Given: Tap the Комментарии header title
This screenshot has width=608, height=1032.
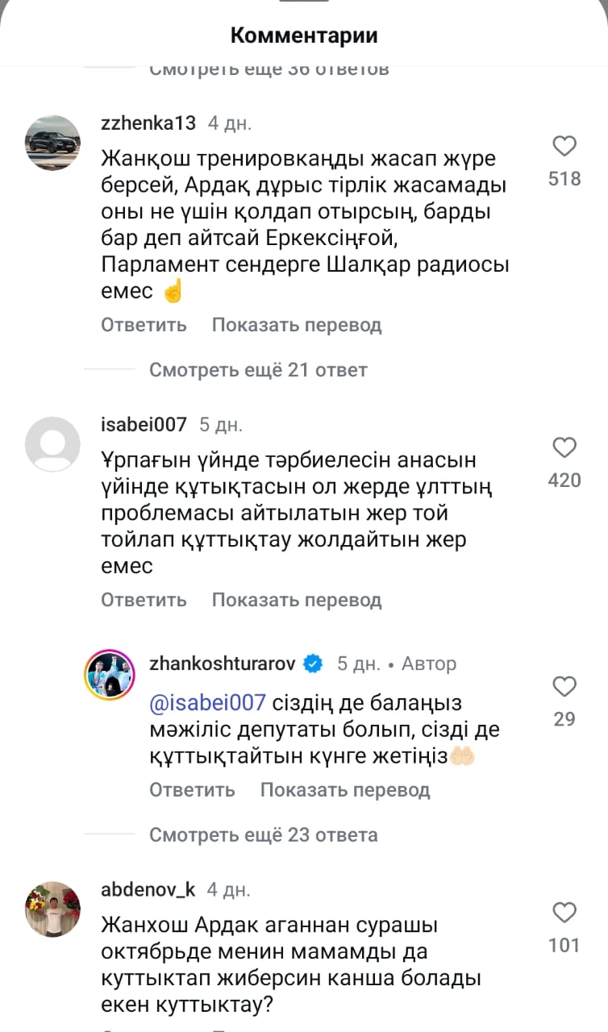Looking at the screenshot, I should (304, 35).
